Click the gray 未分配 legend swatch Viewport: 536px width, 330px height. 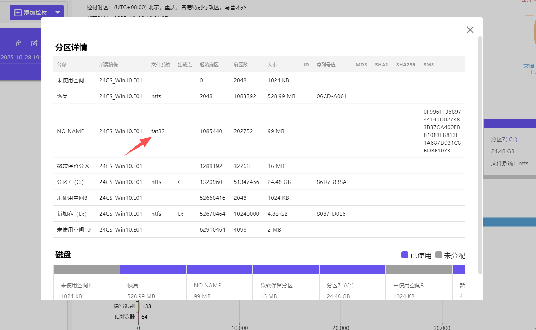point(439,255)
